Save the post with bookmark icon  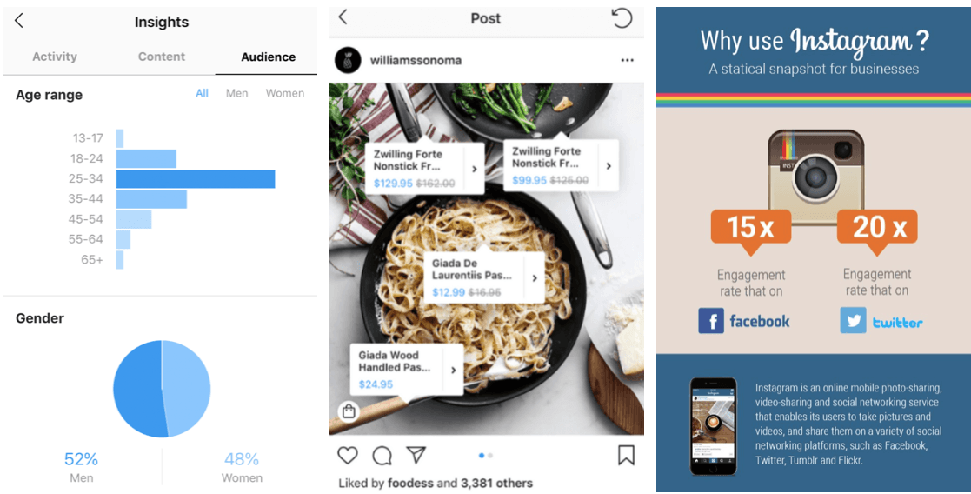point(626,456)
